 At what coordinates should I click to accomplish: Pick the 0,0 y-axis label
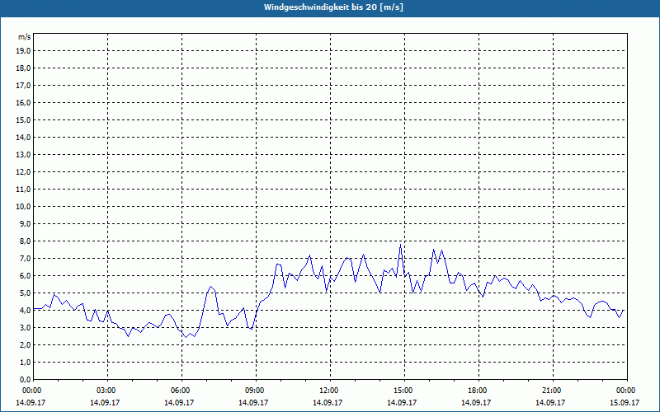tap(25, 379)
